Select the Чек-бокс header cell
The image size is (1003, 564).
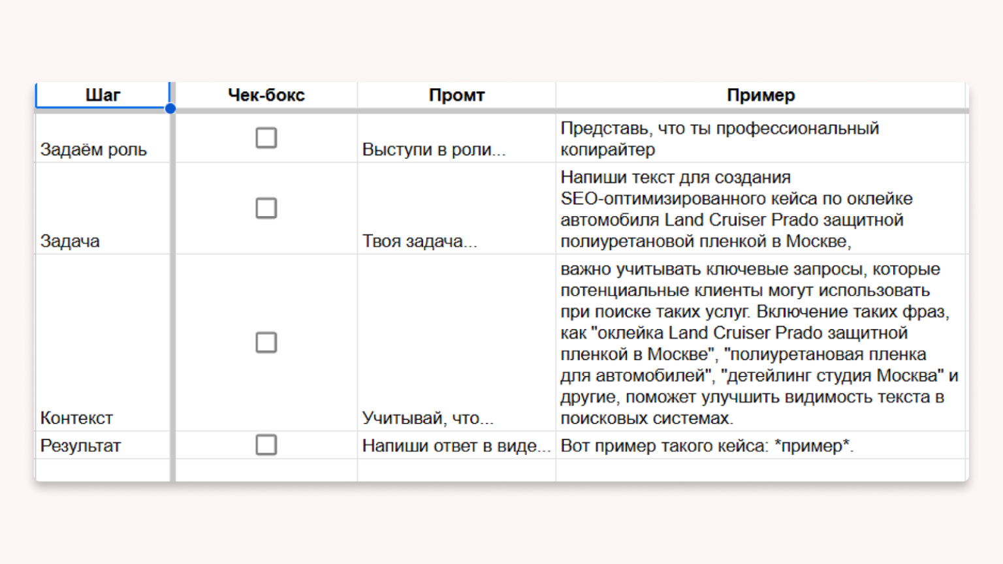pos(266,95)
